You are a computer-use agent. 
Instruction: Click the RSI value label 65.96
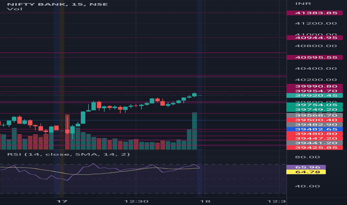click(306, 167)
